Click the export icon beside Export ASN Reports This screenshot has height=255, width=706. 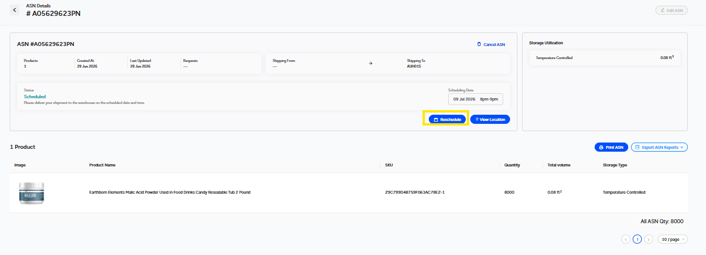click(637, 147)
